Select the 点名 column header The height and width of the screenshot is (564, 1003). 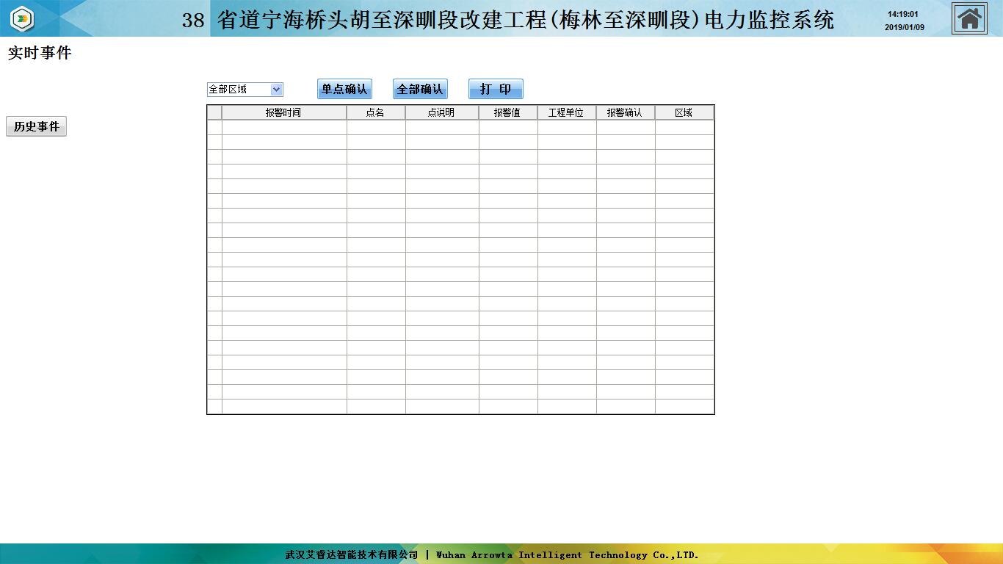375,112
